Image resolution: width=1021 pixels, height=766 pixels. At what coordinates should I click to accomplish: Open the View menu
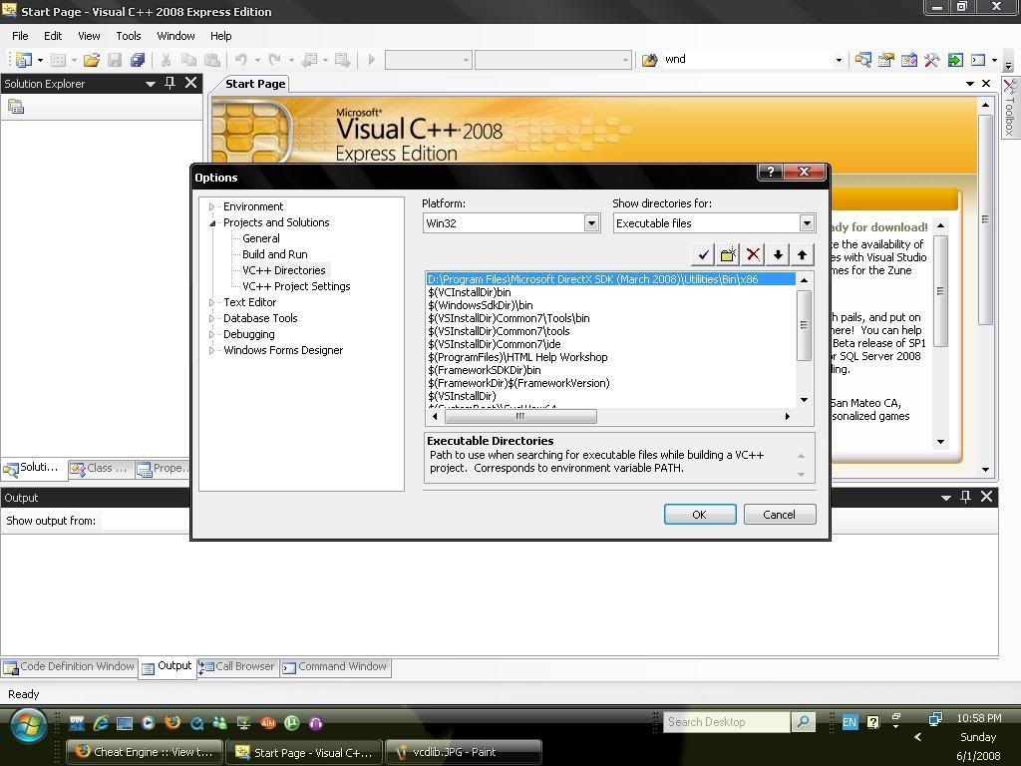tap(89, 36)
